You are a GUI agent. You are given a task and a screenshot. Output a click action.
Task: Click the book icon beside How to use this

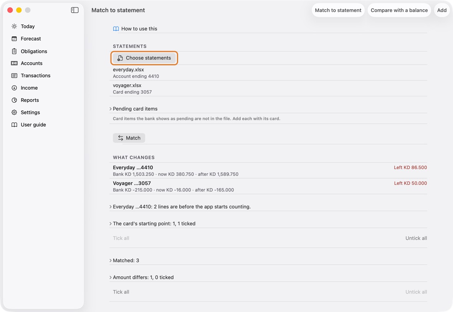(116, 29)
